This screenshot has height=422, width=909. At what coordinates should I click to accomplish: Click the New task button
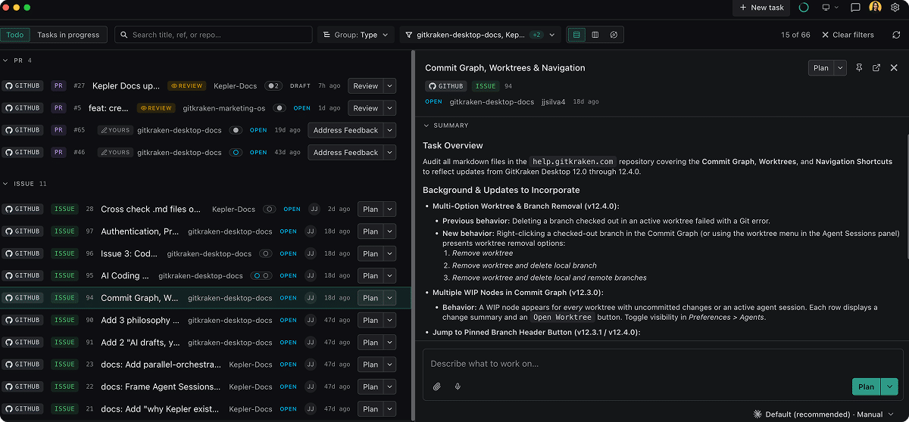761,8
